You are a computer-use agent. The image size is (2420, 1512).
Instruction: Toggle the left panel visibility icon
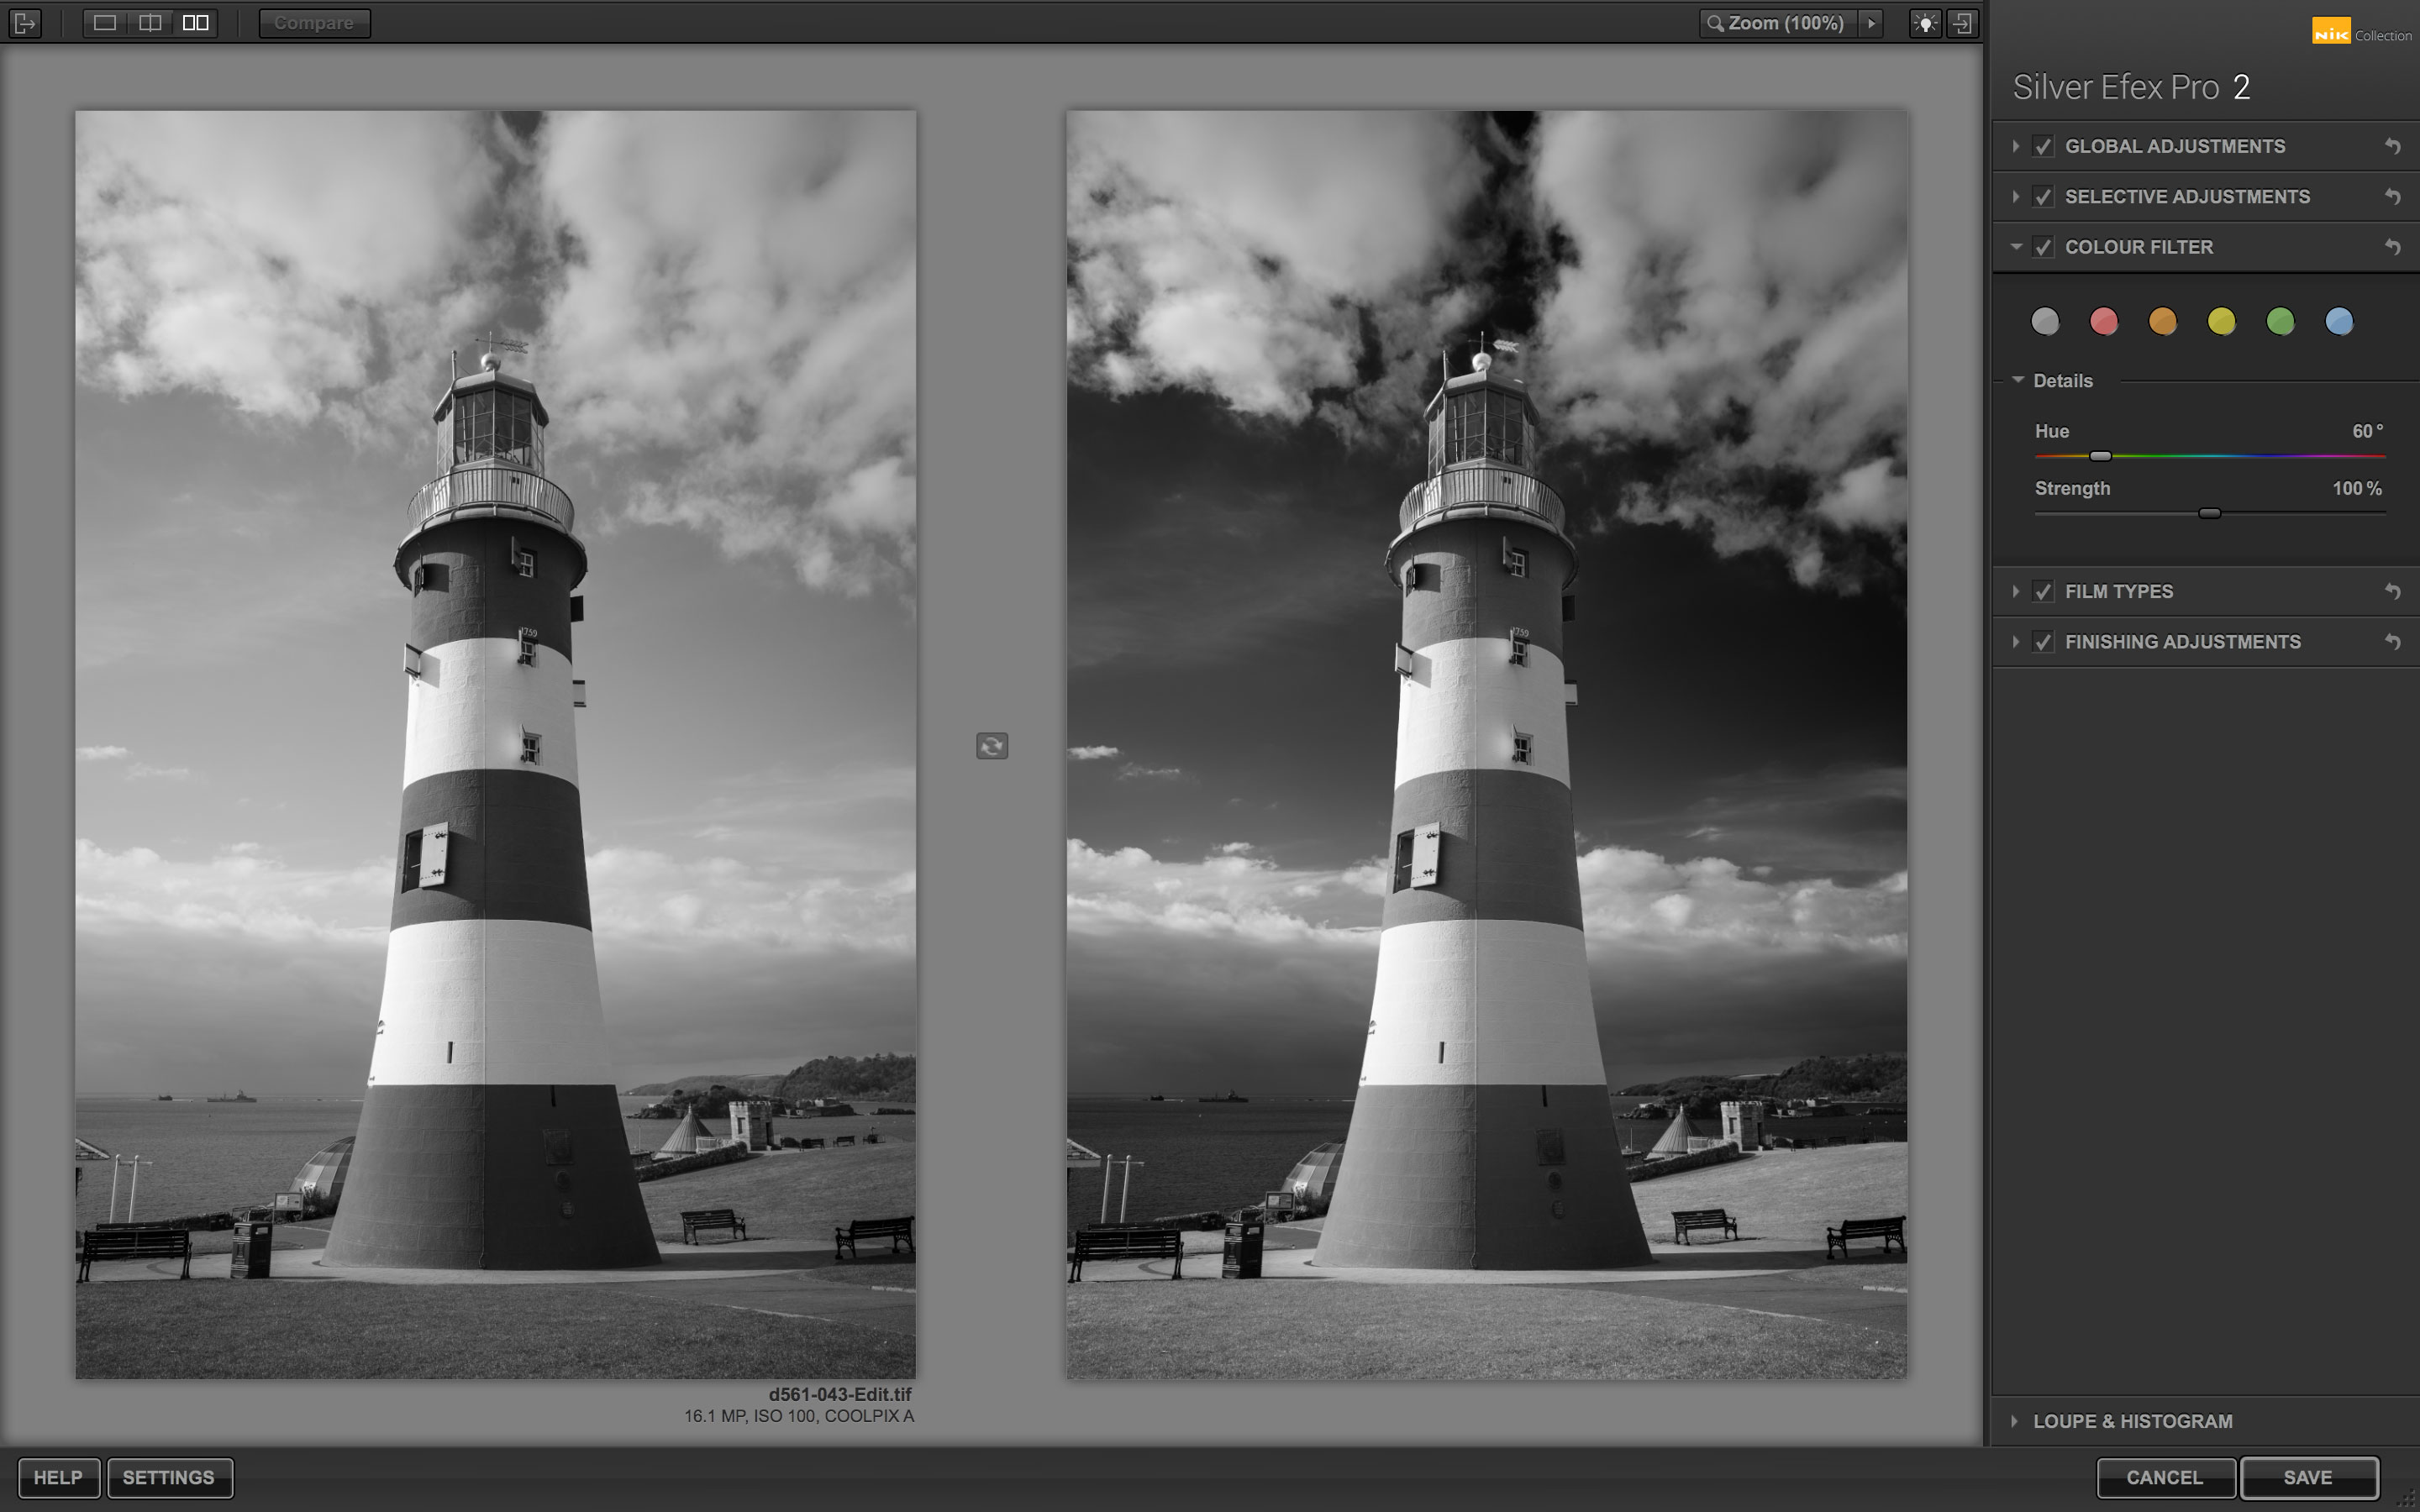25,23
